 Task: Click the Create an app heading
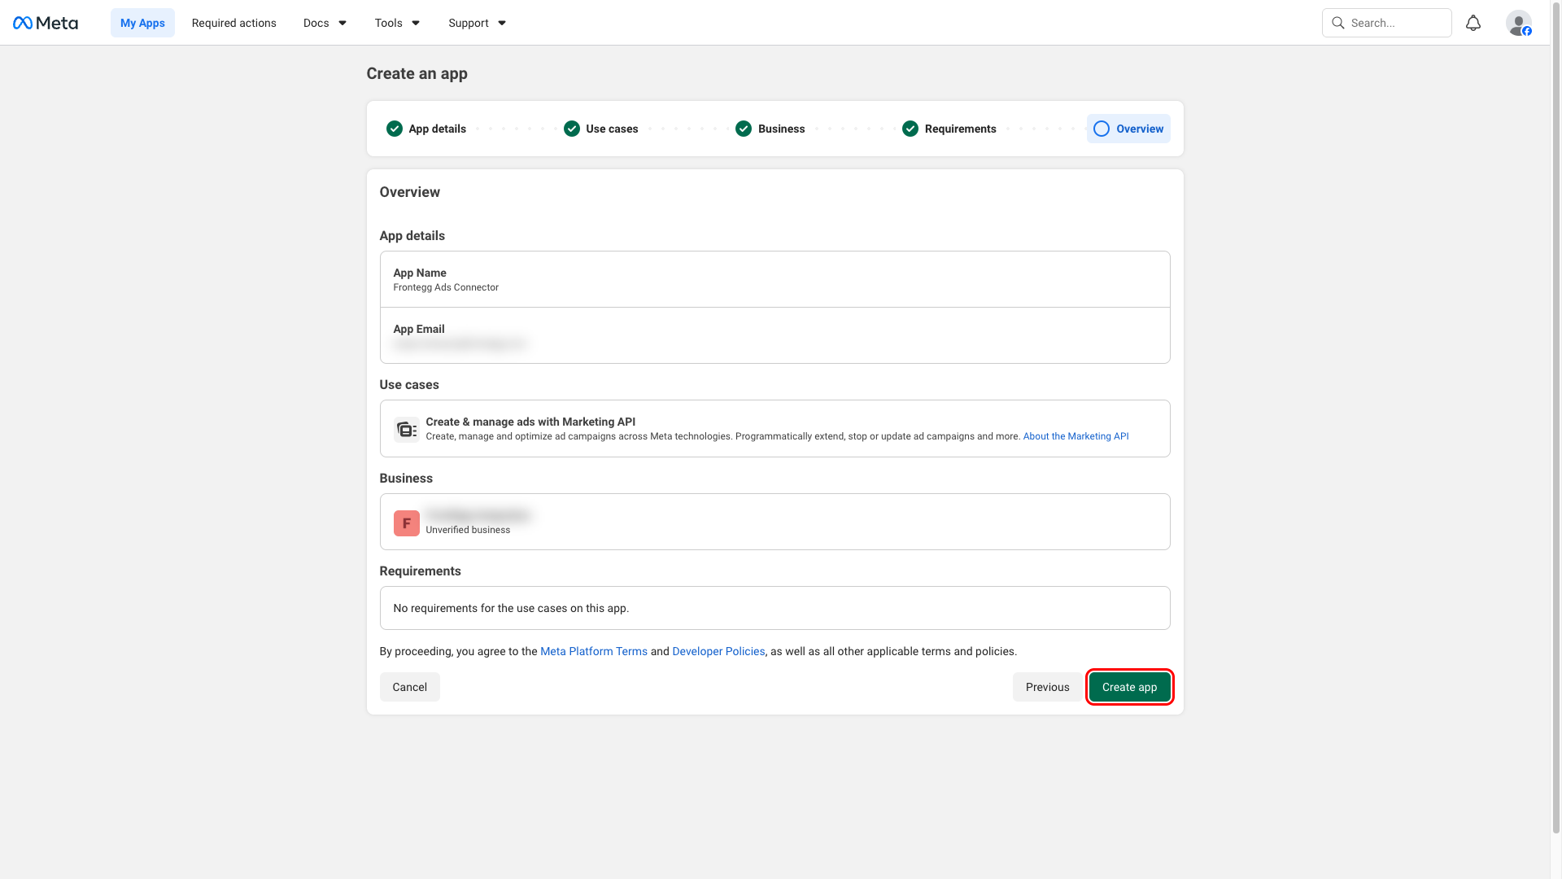click(417, 73)
